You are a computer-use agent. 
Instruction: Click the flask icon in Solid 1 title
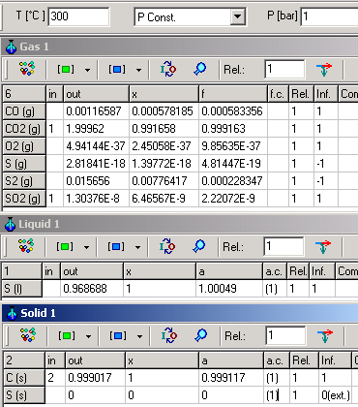pos(12,313)
